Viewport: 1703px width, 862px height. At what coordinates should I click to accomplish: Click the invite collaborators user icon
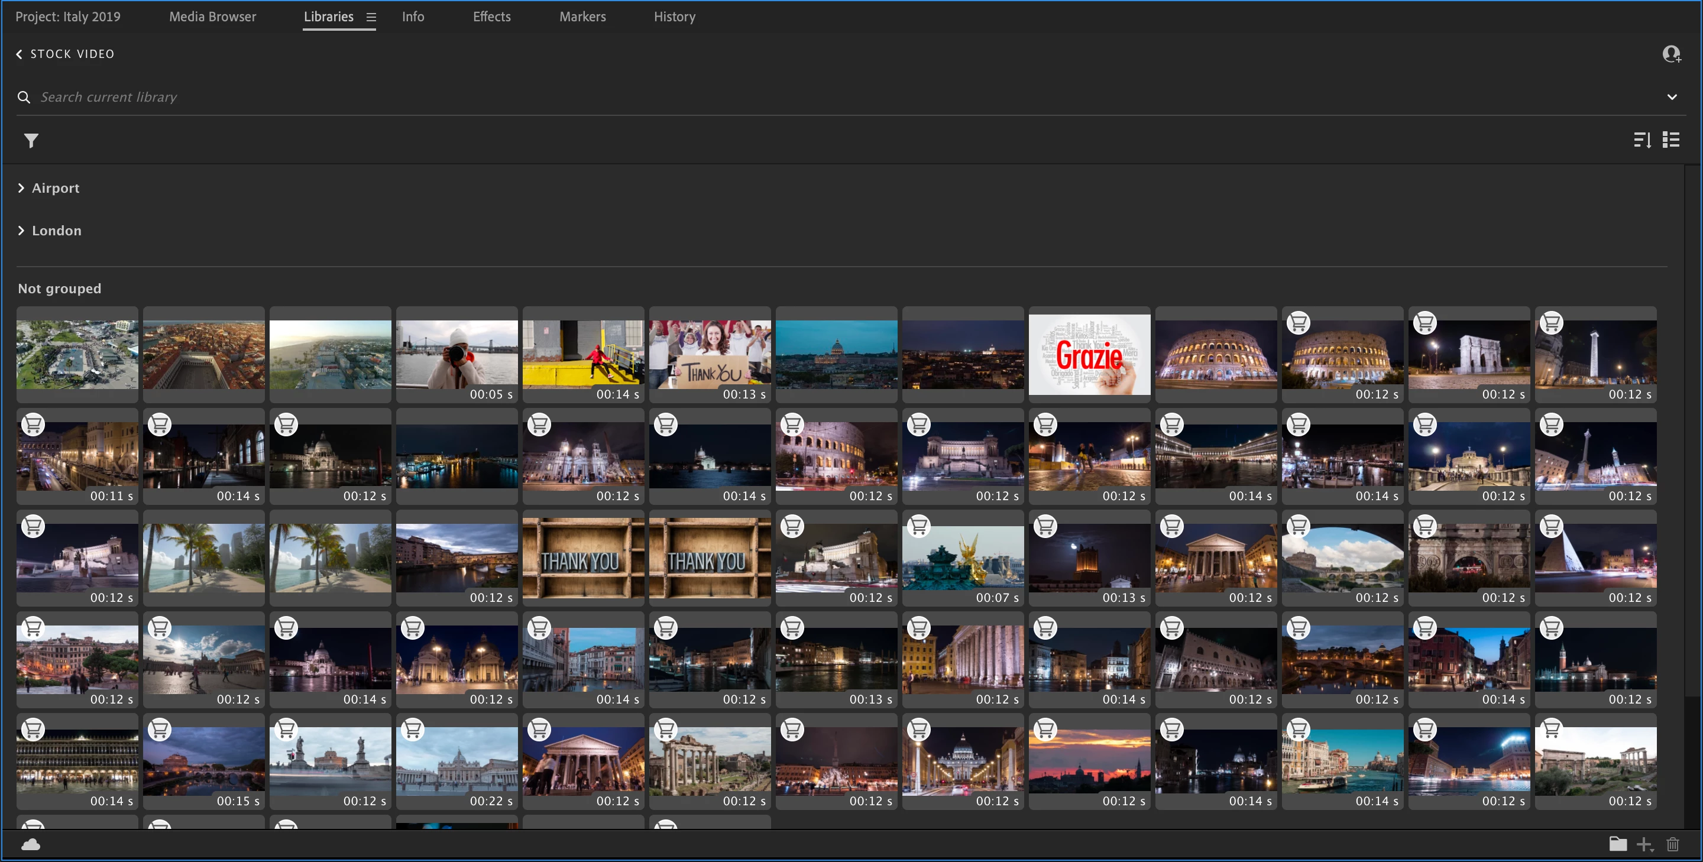pyautogui.click(x=1671, y=54)
